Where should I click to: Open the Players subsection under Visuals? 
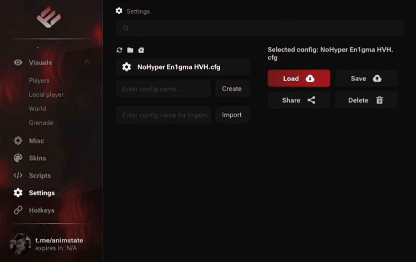click(39, 80)
